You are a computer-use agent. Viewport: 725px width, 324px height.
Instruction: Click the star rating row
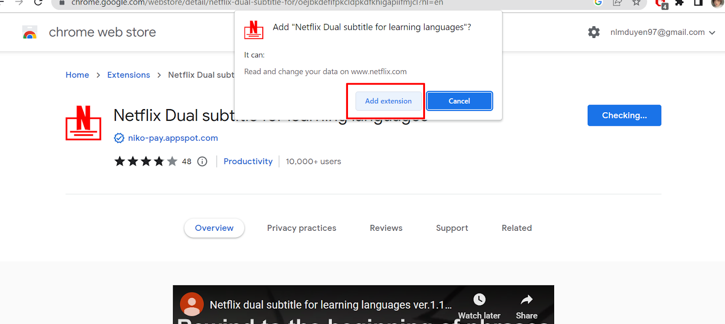(x=145, y=162)
